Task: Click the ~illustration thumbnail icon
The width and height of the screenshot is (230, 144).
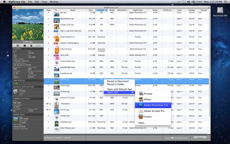Action: click(x=57, y=105)
